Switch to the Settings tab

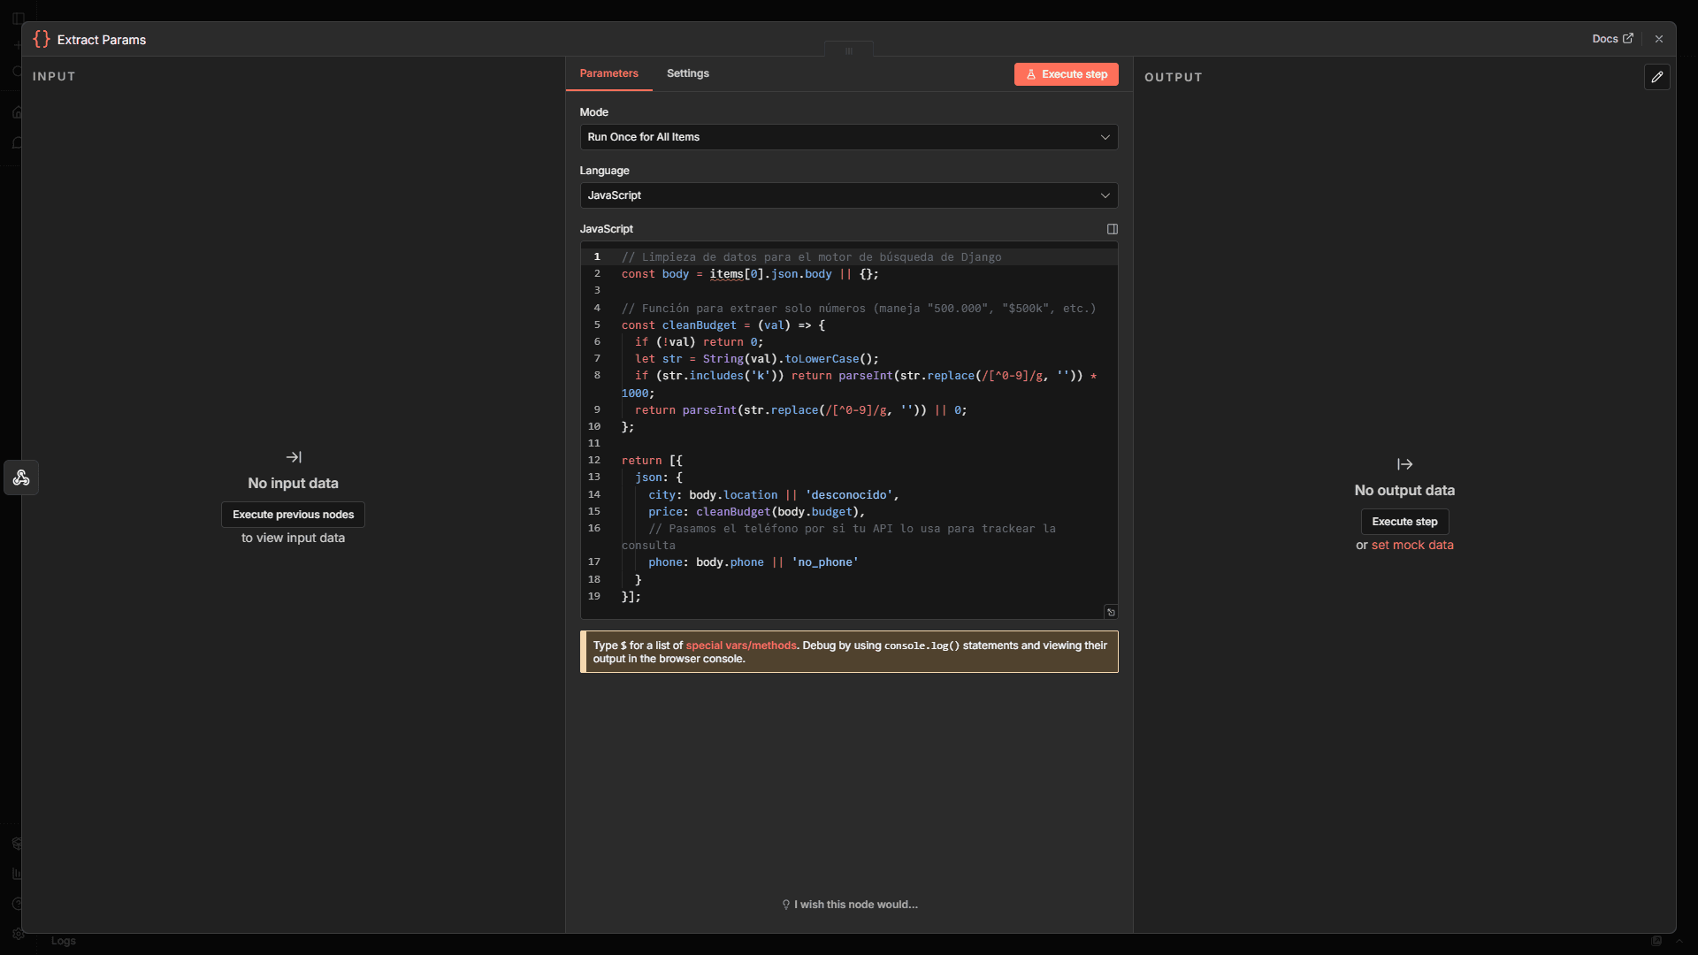(688, 73)
